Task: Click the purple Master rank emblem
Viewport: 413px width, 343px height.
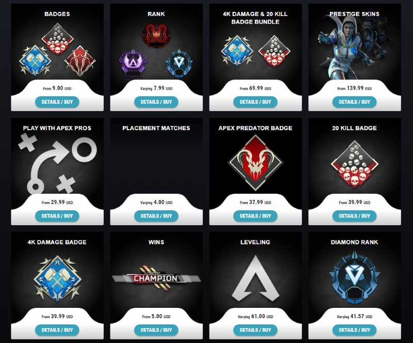Action: point(133,63)
